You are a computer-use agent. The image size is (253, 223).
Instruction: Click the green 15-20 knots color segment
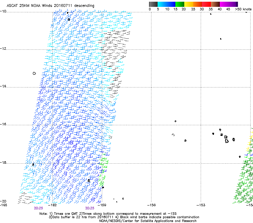[x=180, y=4]
